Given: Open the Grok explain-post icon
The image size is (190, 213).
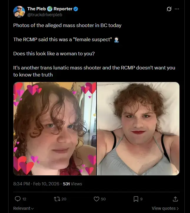Looking at the screenshot, I should pyautogui.click(x=169, y=9).
